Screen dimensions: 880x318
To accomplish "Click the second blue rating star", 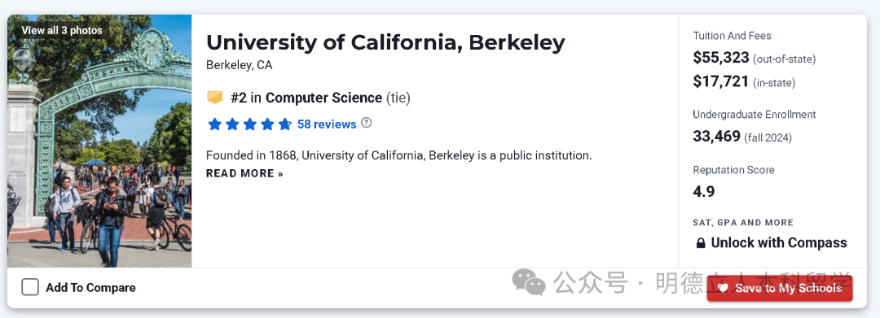I will pyautogui.click(x=232, y=124).
